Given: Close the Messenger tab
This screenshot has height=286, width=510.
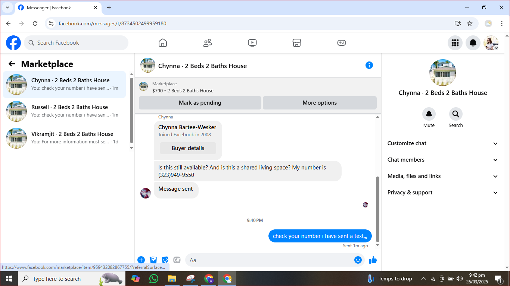Looking at the screenshot, I should 96,7.
